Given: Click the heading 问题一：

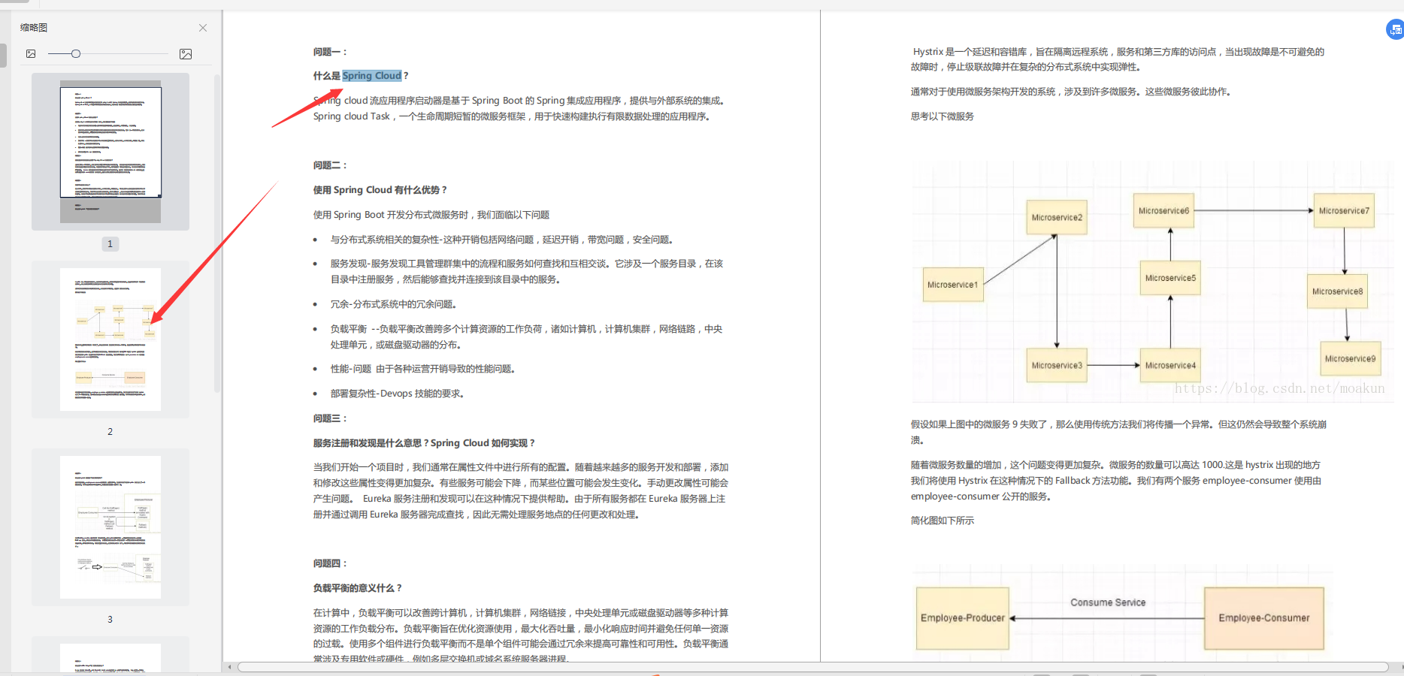Looking at the screenshot, I should [x=331, y=52].
